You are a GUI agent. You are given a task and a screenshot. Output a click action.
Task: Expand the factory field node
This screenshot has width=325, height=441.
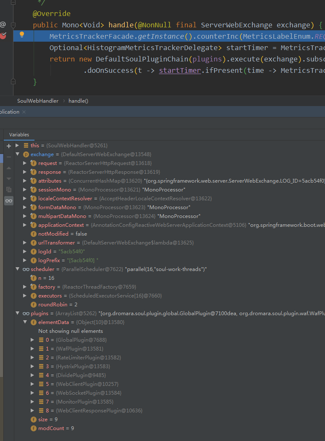coord(25,287)
